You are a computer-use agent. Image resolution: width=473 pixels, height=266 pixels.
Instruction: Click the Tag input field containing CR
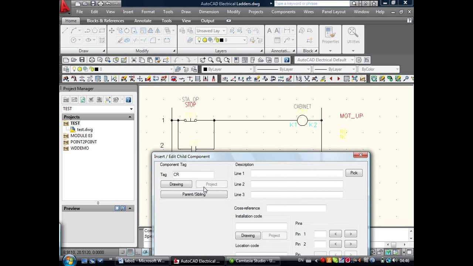193,174
